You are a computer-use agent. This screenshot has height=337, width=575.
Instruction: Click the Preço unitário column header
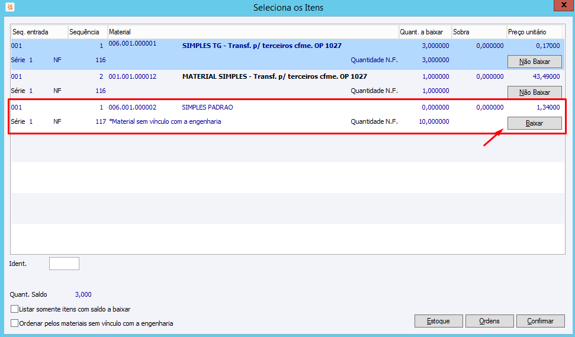coord(534,32)
